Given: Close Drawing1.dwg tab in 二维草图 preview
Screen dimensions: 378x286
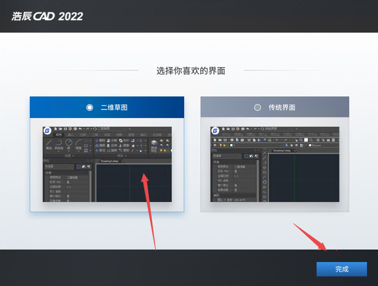Looking at the screenshot, I should click(122, 161).
